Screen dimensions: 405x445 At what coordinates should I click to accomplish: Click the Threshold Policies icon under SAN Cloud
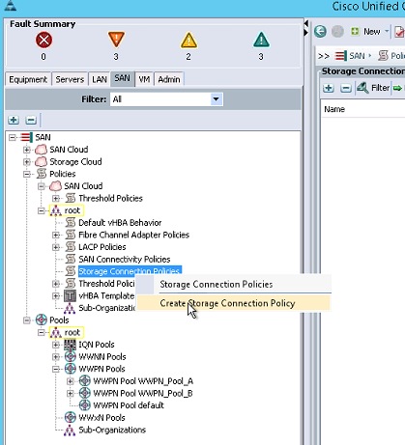point(71,198)
